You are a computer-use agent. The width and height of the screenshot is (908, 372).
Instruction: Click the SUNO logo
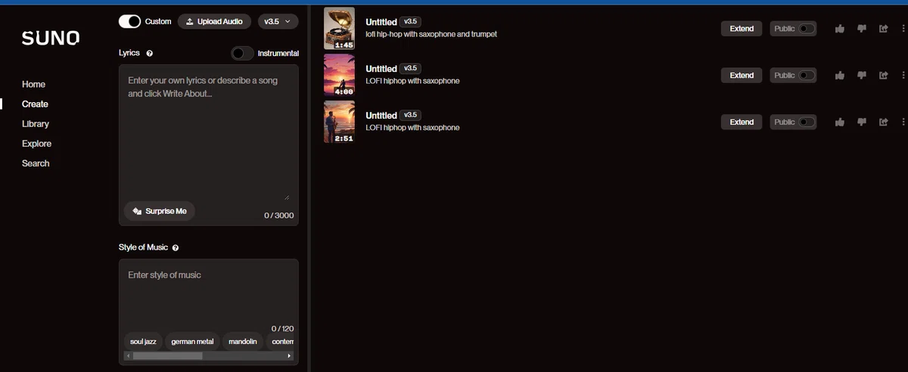51,39
